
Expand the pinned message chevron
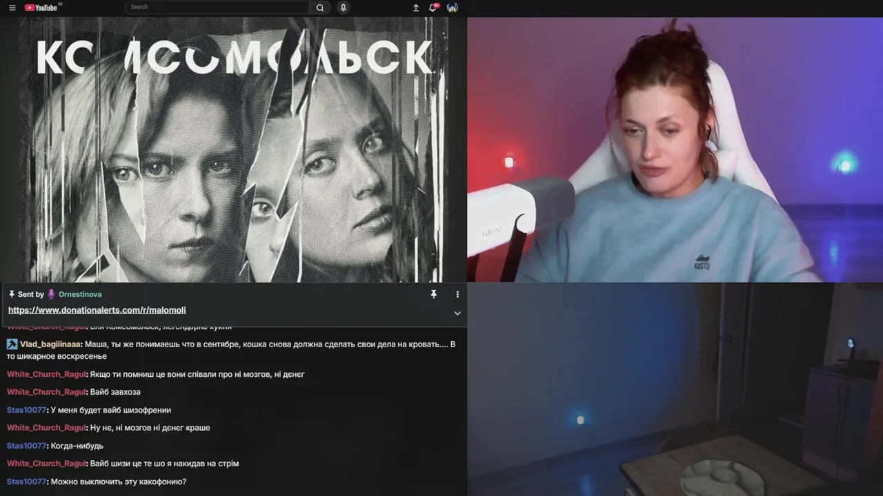coord(457,313)
